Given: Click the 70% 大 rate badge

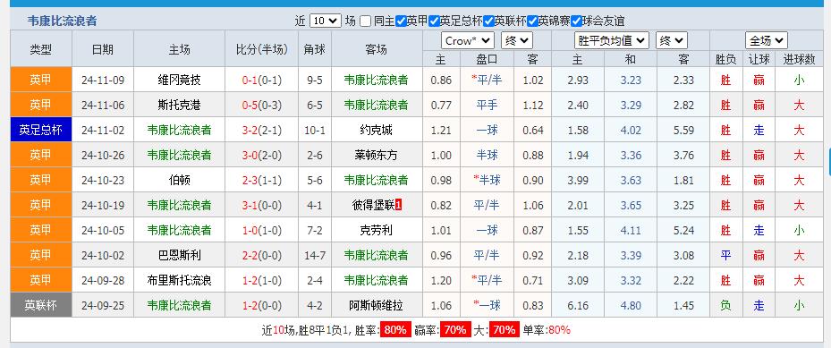Looking at the screenshot, I should [x=504, y=330].
